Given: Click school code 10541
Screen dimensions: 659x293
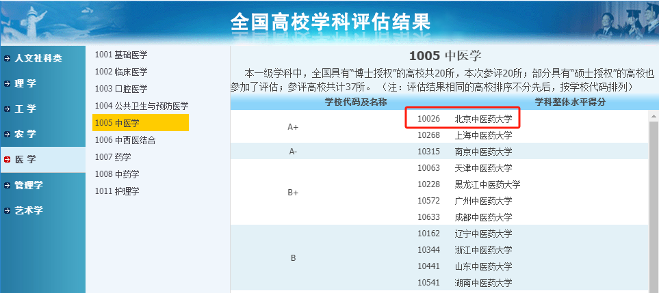Looking at the screenshot, I should point(428,283).
